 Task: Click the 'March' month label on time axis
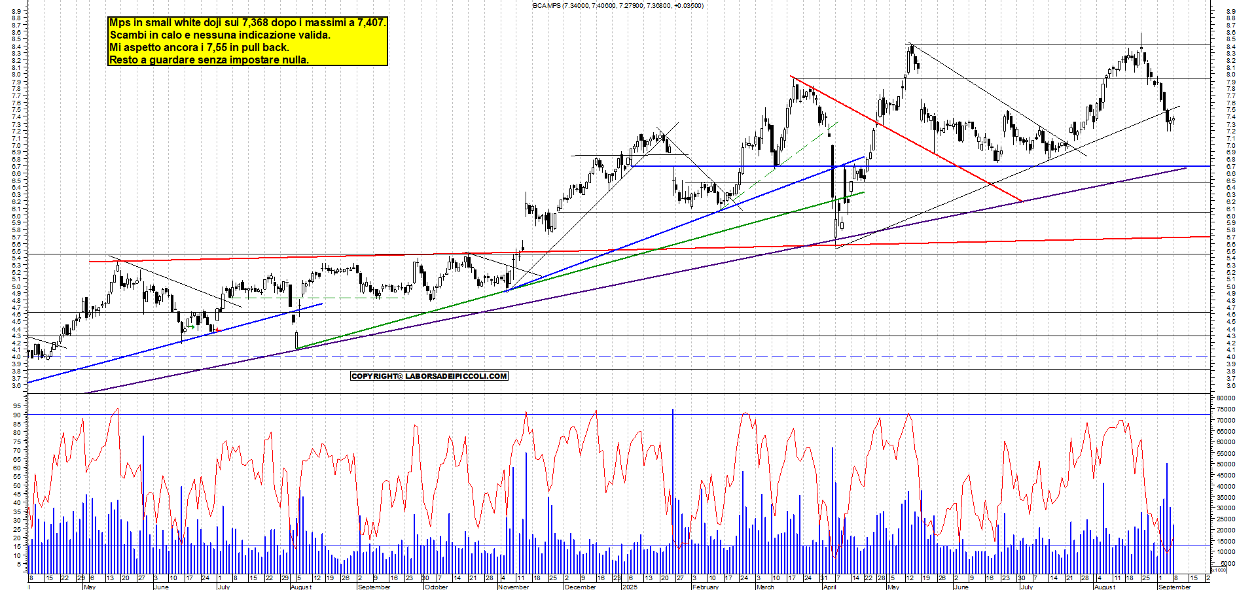click(764, 587)
